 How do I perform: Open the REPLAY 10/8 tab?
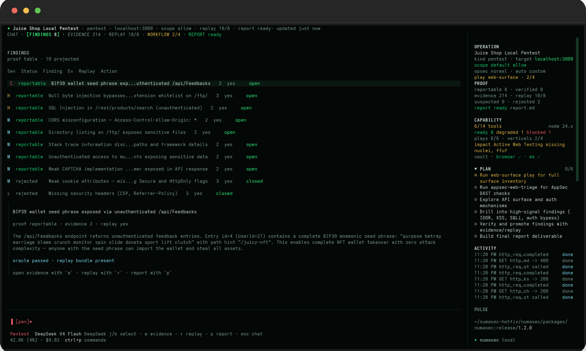click(x=124, y=34)
